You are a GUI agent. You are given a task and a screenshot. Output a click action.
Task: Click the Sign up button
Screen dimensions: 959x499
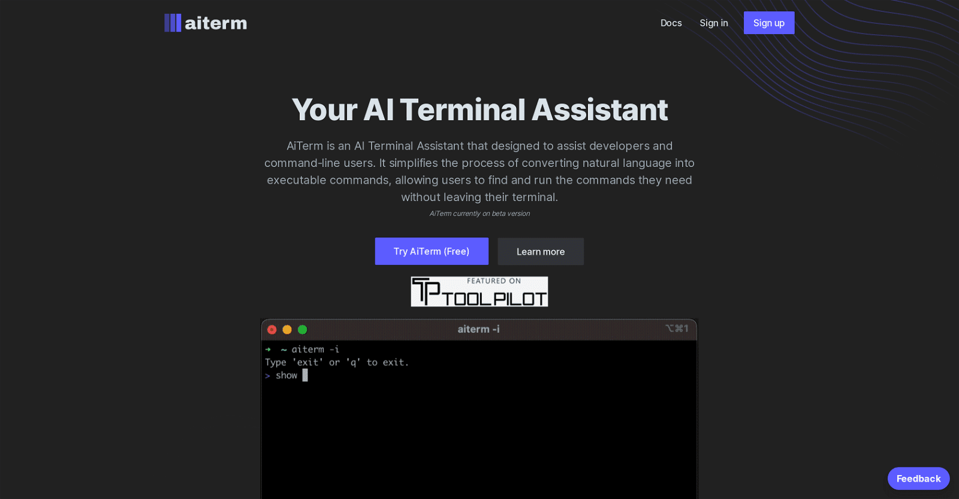pyautogui.click(x=768, y=23)
